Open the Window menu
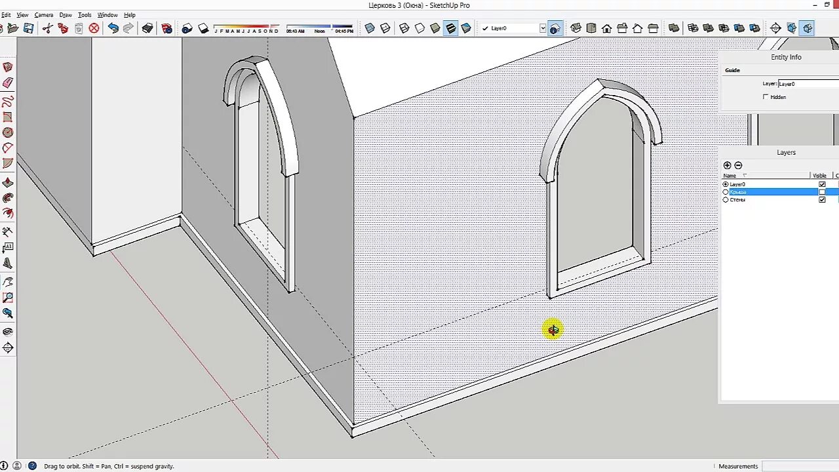 tap(107, 14)
